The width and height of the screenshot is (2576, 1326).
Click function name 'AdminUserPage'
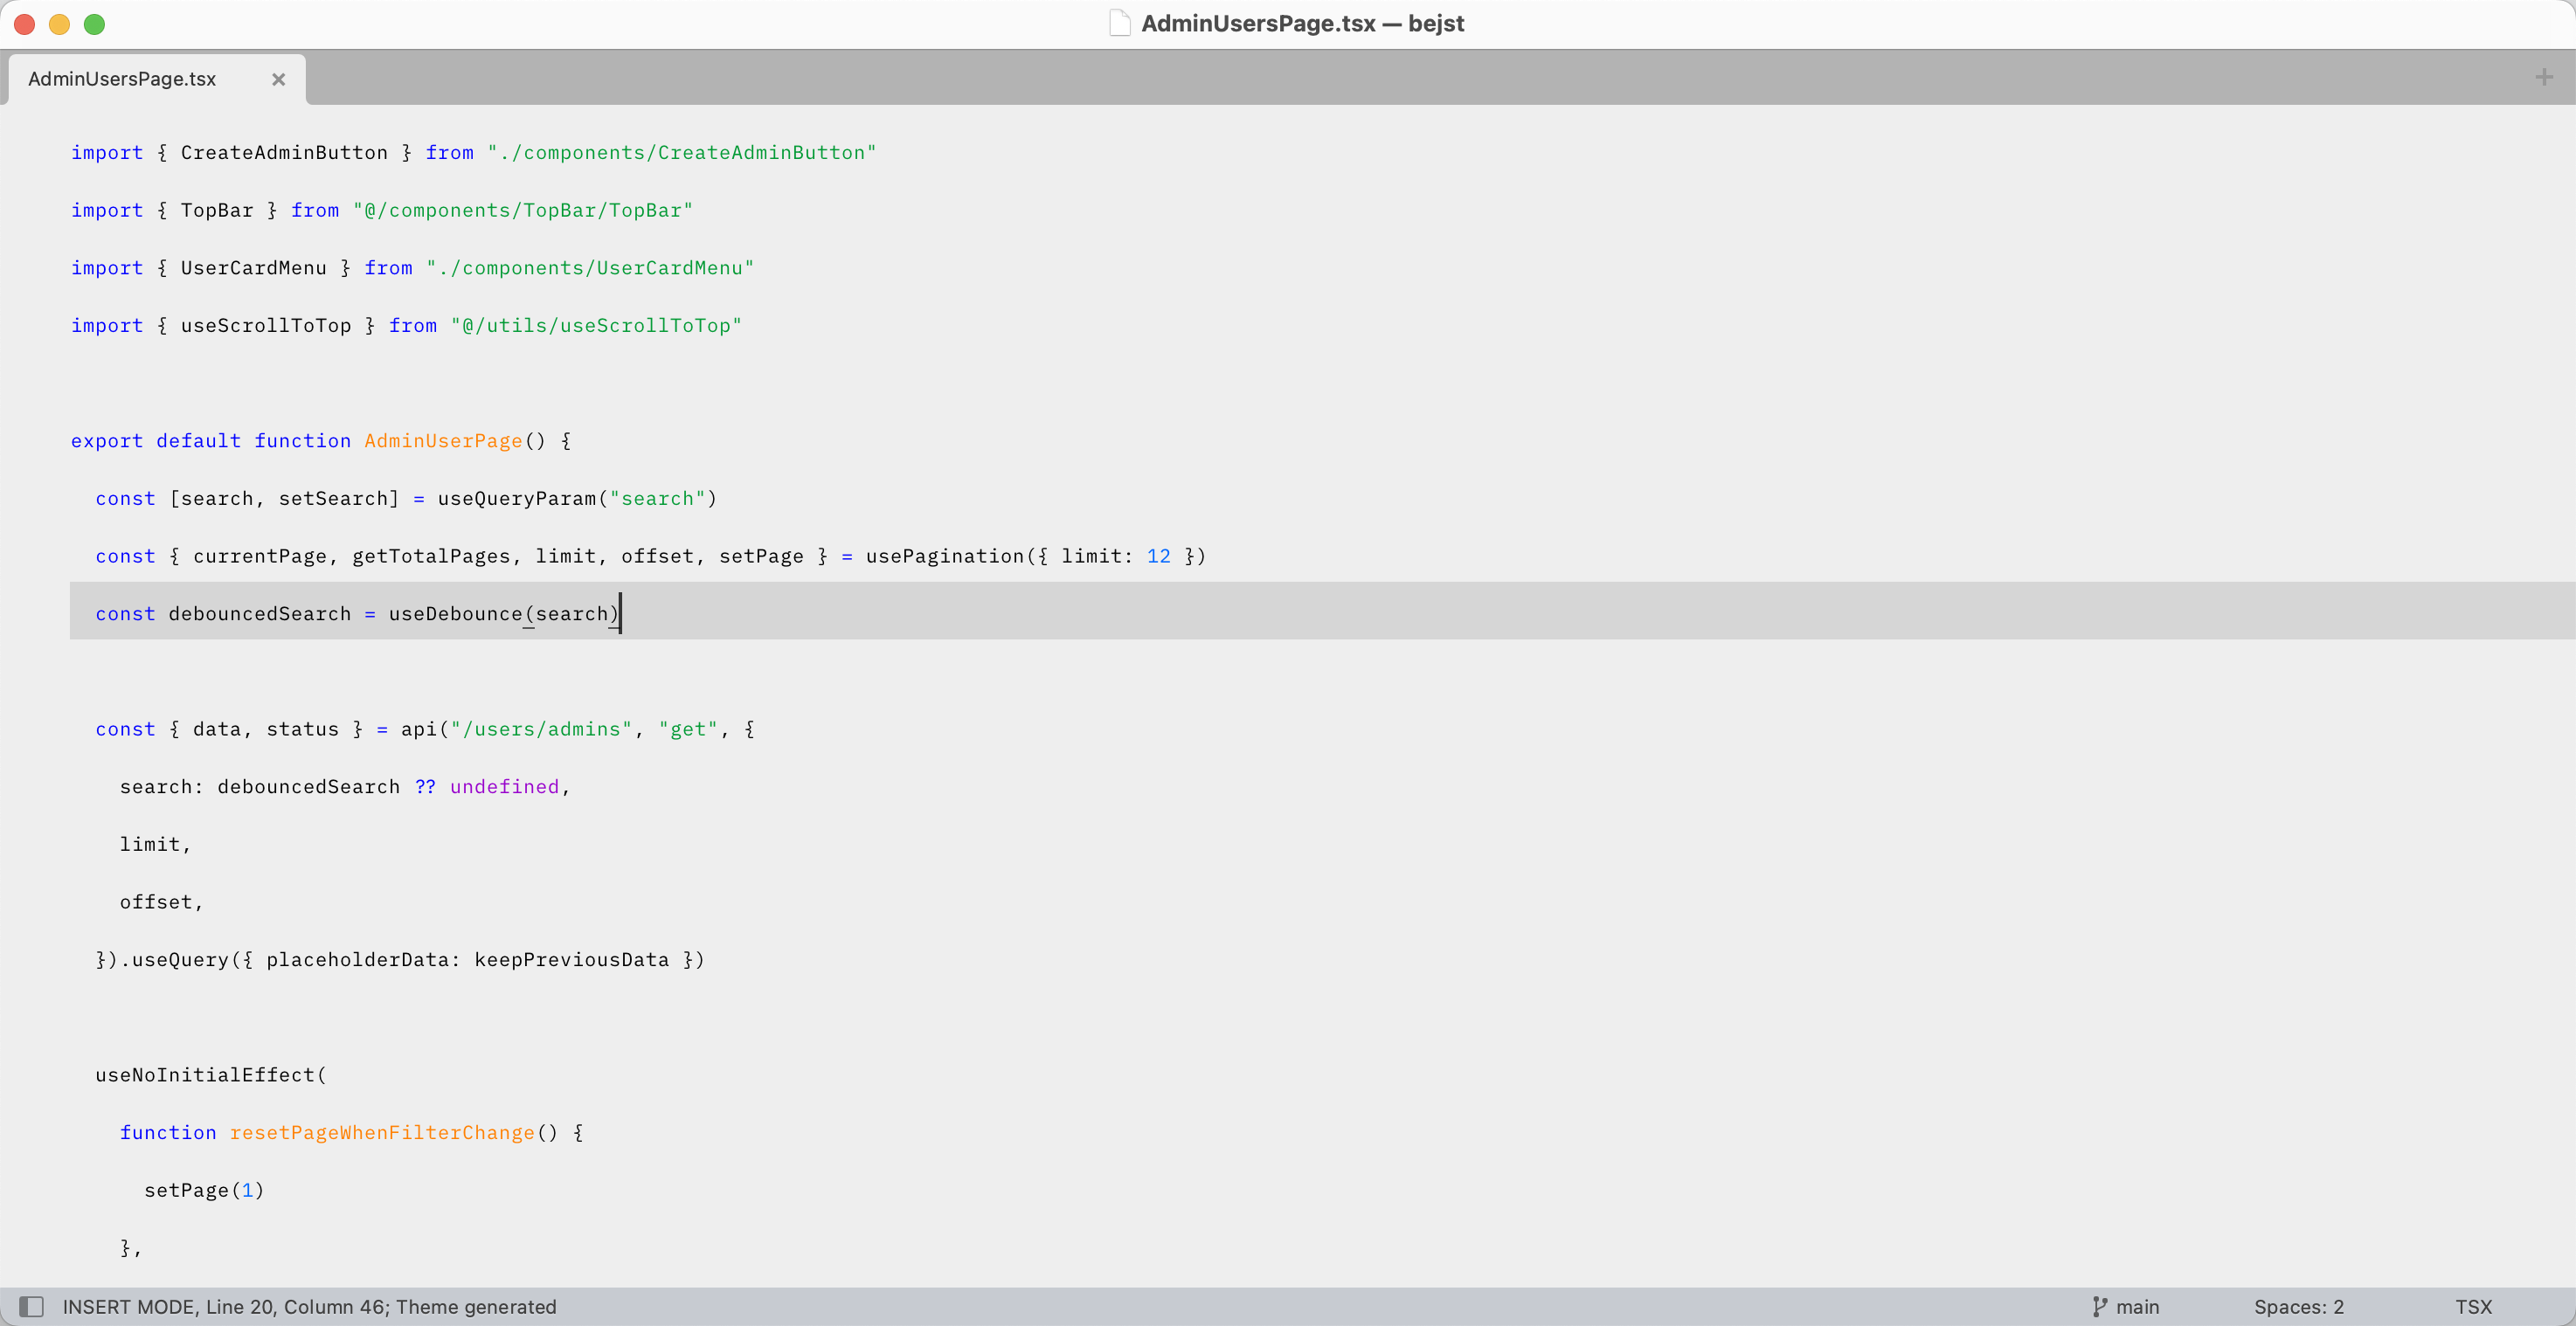coord(443,440)
